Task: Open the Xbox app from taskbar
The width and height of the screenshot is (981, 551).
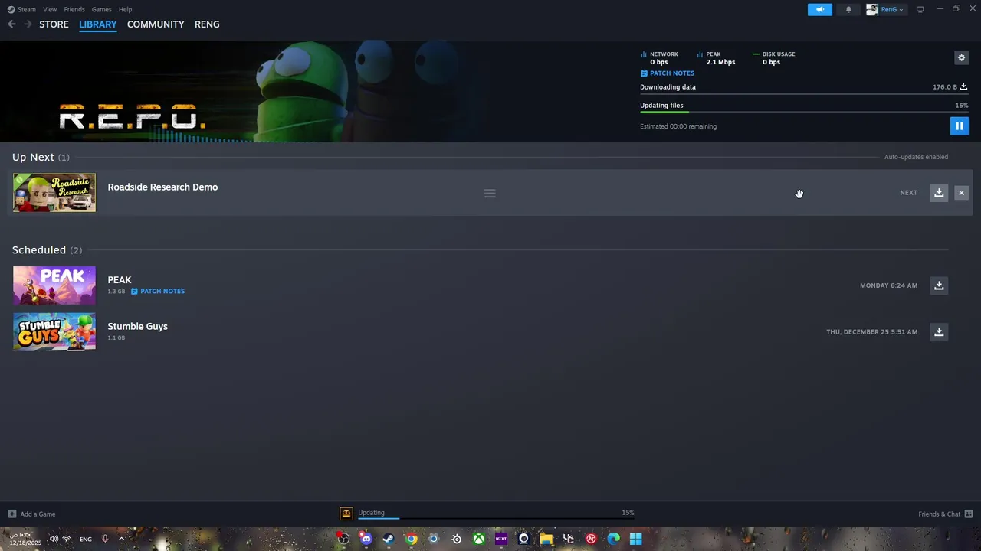Action: (478, 539)
